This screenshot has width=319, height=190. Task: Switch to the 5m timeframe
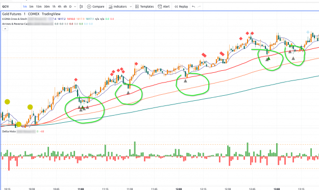coord(31,7)
